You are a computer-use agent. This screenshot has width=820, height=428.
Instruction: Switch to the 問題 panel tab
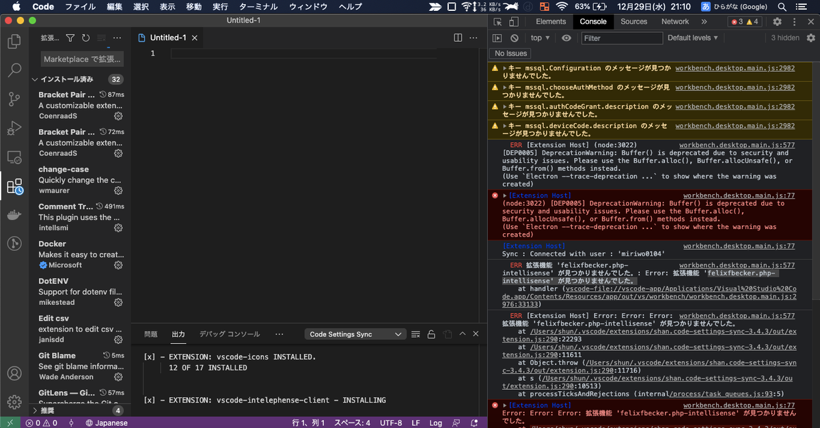coord(151,334)
